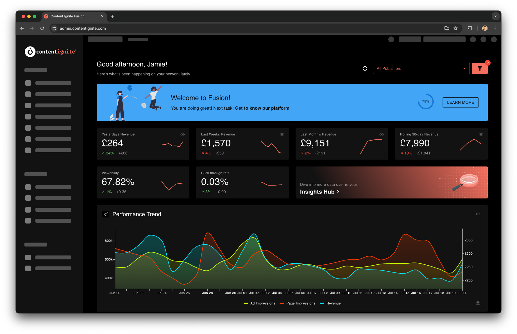Open the All Publishers dropdown

pyautogui.click(x=421, y=68)
